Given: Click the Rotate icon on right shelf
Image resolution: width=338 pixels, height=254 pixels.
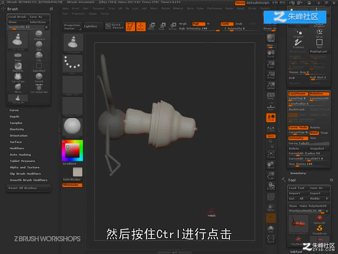Looking at the screenshot, I should [271, 186].
